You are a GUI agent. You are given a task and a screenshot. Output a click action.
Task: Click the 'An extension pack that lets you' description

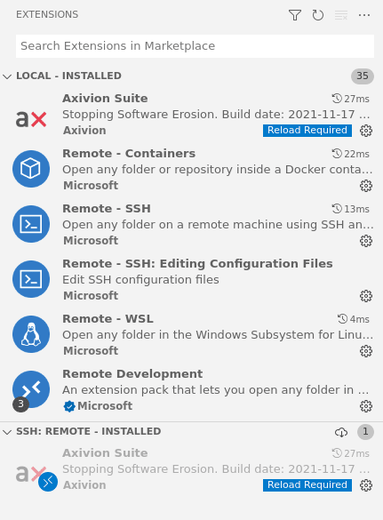pyautogui.click(x=216, y=390)
